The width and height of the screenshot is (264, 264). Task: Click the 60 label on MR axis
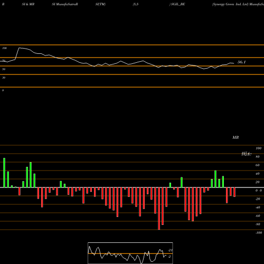pos(258,165)
